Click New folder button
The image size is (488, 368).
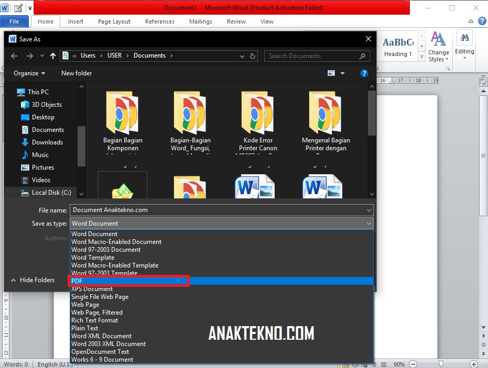(77, 73)
